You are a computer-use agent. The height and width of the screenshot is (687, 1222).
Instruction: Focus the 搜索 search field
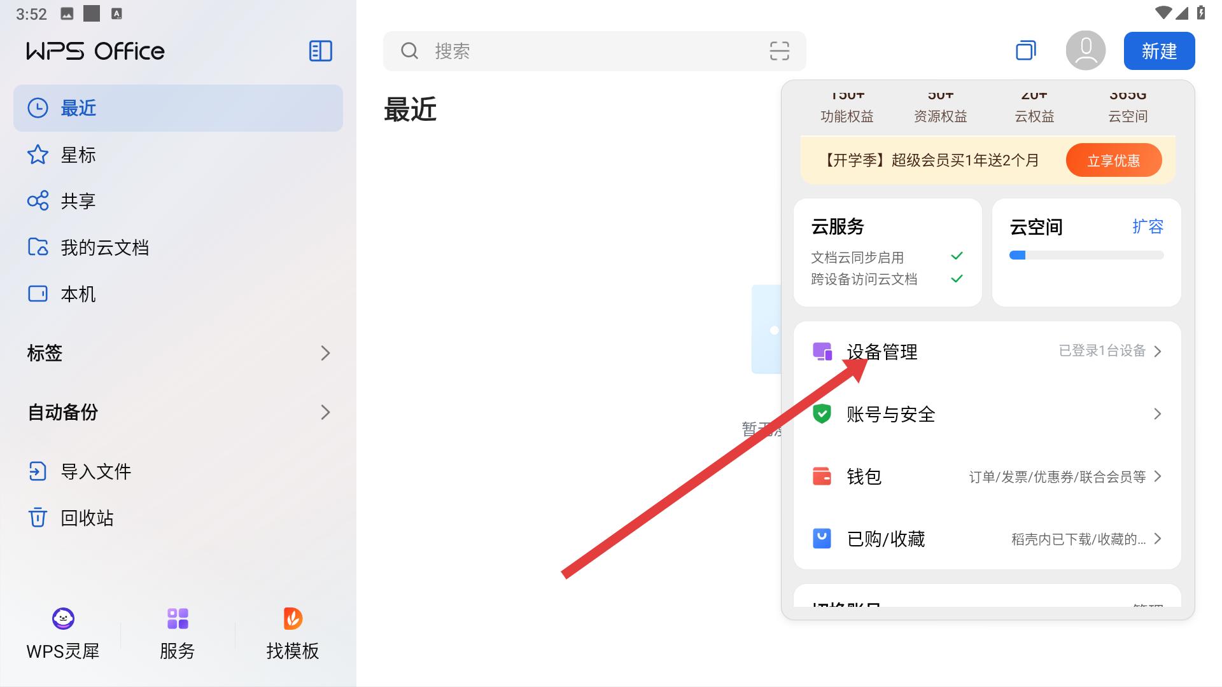pyautogui.click(x=573, y=51)
